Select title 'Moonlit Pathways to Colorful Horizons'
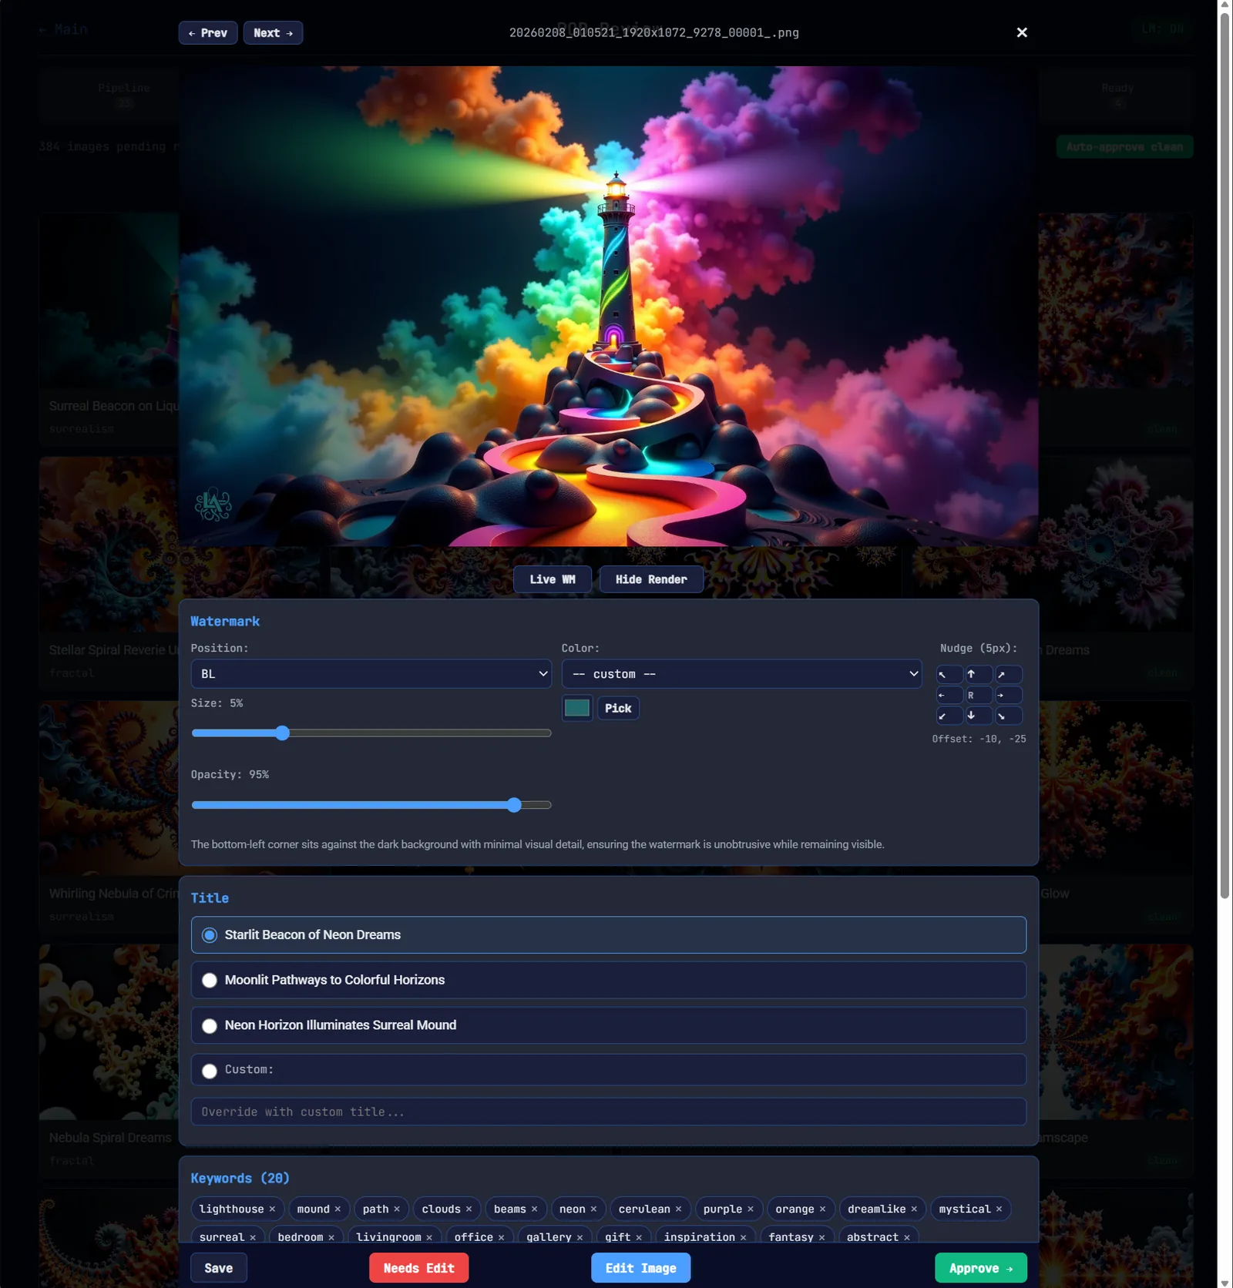Viewport: 1233px width, 1288px height. point(608,980)
